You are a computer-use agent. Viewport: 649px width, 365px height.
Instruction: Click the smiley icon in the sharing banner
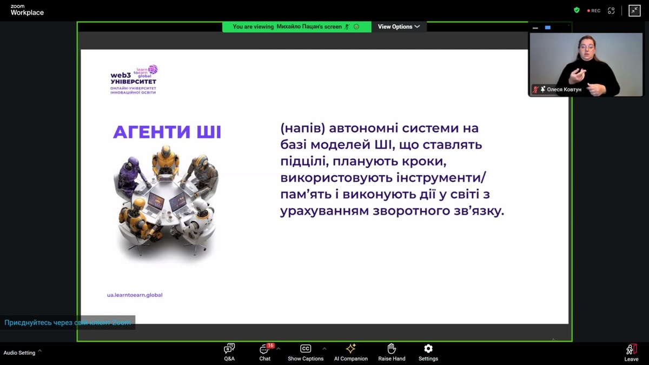tap(356, 26)
